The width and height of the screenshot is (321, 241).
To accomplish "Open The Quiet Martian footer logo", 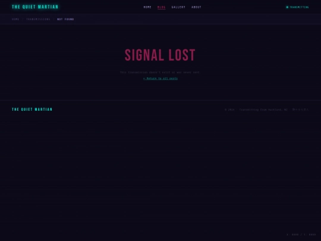I will pos(32,109).
